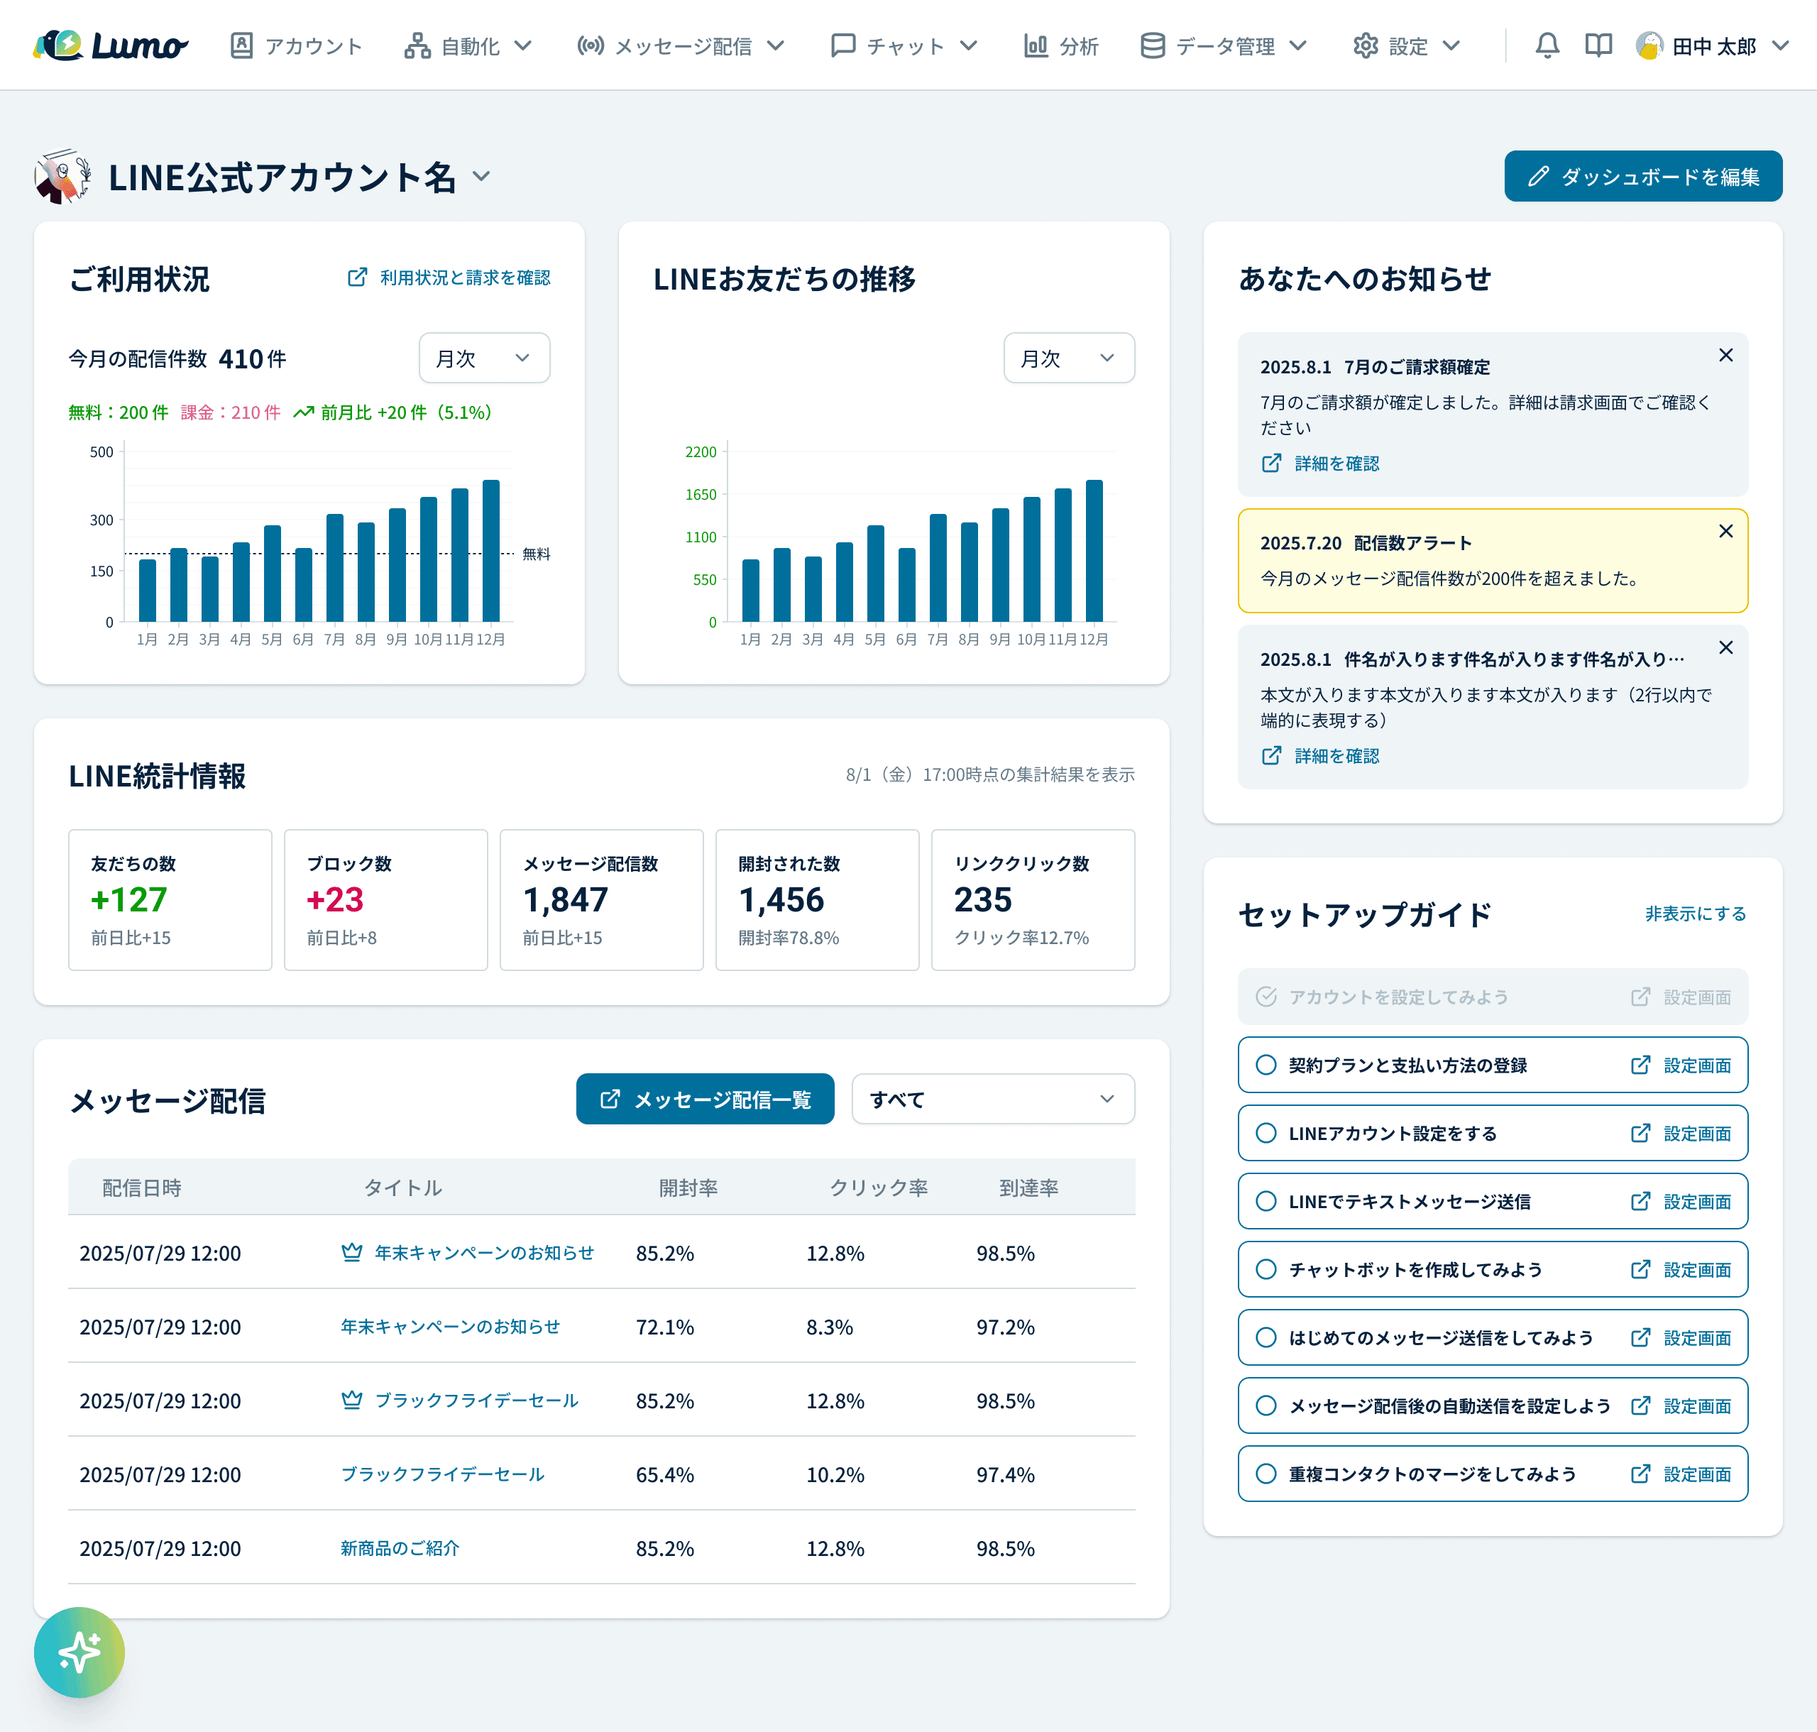Close the 7月のご請求額確定 notice
Viewport: 1817px width, 1732px height.
[x=1725, y=356]
